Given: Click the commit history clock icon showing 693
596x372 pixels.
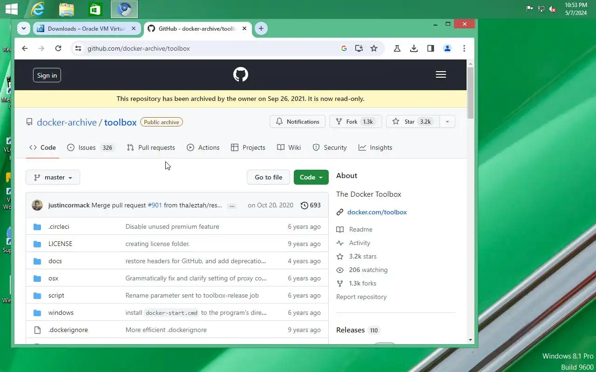Looking at the screenshot, I should [x=305, y=205].
